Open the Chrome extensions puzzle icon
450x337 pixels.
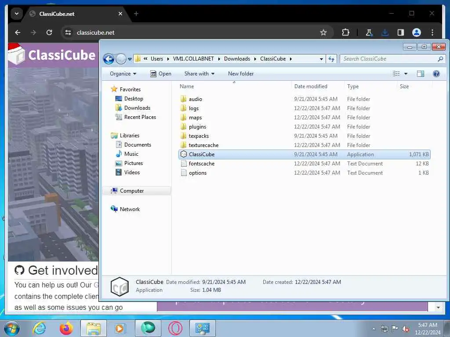[345, 32]
